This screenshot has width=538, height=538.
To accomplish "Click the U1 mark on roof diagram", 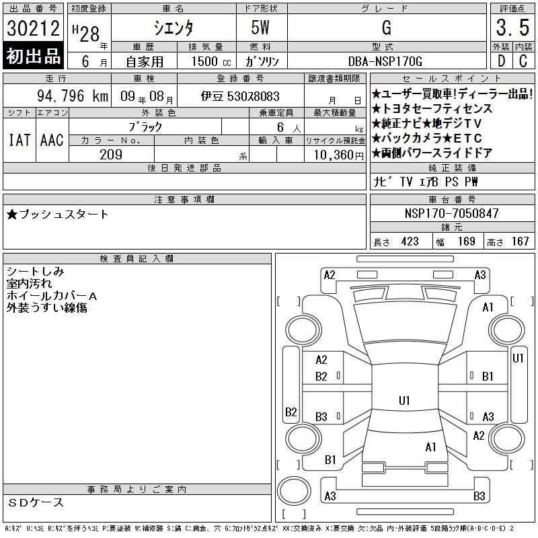I will pos(404,400).
